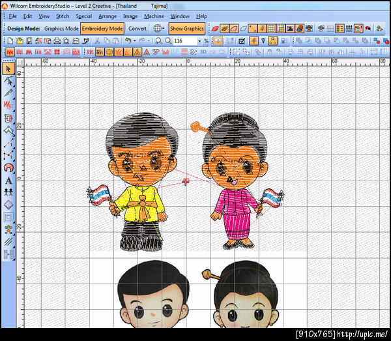
Task: Select the diamond motif tool
Action: (x=8, y=205)
